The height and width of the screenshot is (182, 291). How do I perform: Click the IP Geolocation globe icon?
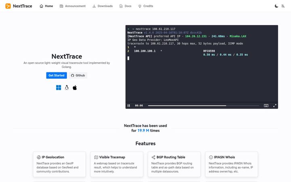[x=39, y=157]
